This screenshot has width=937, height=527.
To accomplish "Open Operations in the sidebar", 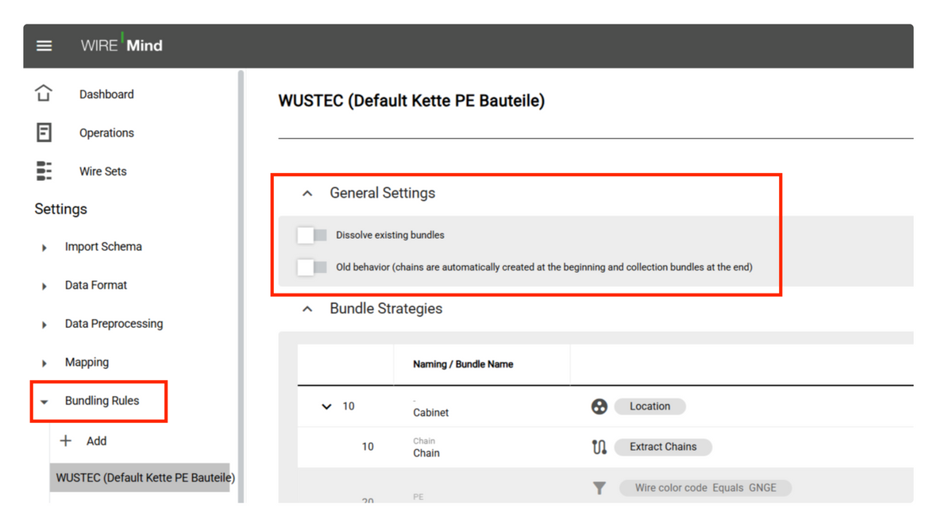I will click(x=106, y=133).
